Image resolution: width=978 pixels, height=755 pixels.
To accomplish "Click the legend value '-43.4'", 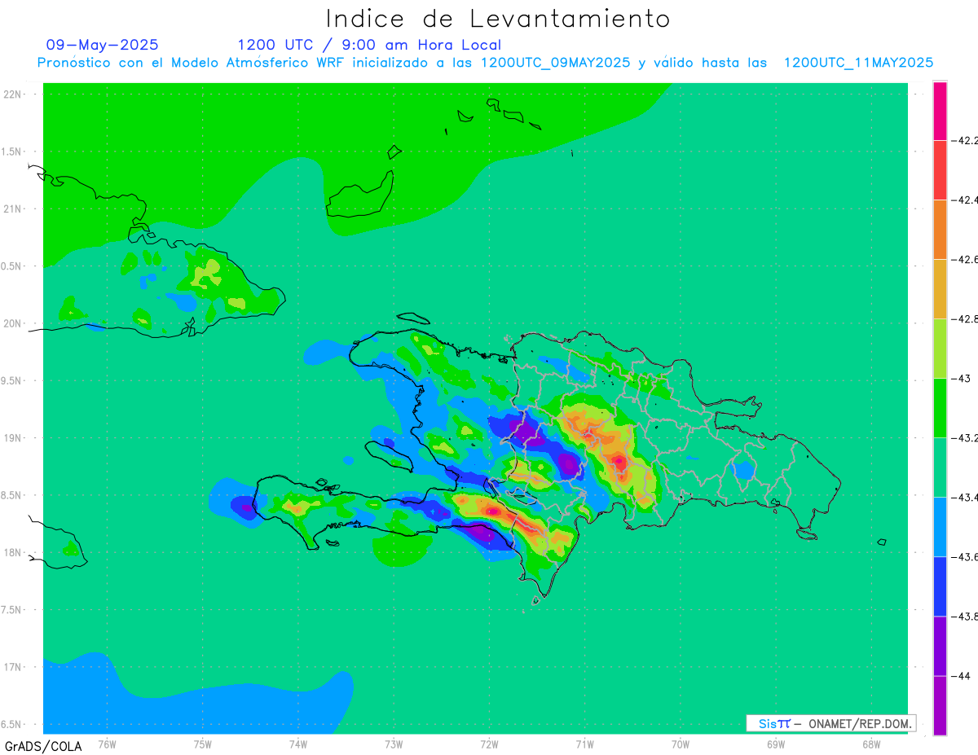I will coord(966,497).
